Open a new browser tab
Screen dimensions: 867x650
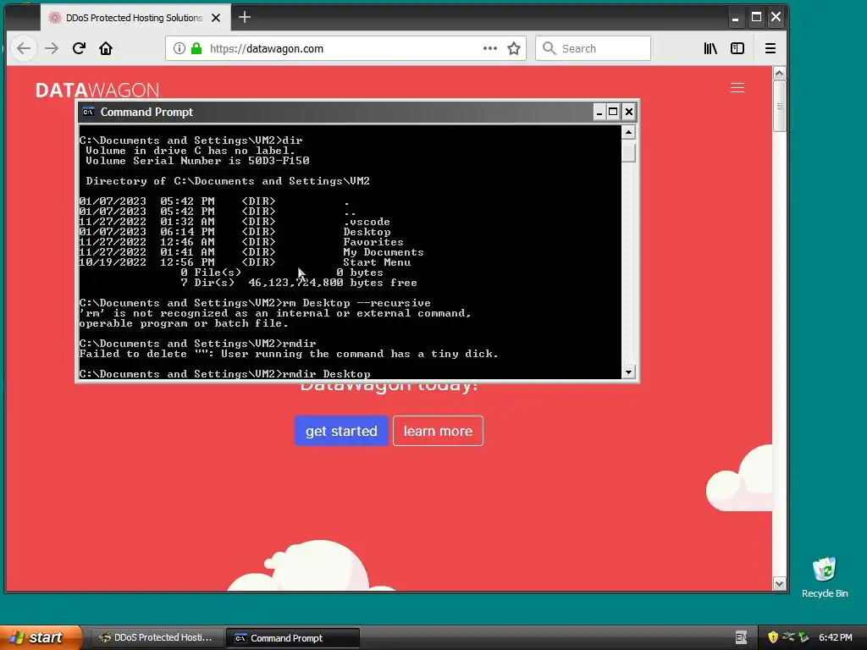click(x=245, y=18)
